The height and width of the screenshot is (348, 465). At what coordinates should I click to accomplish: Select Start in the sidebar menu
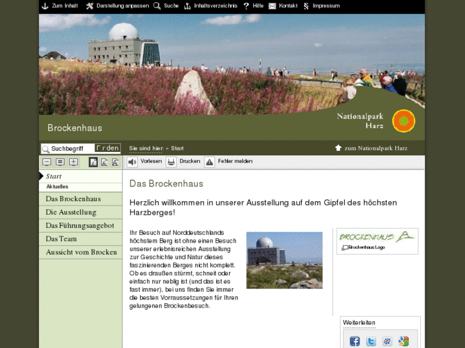point(81,176)
